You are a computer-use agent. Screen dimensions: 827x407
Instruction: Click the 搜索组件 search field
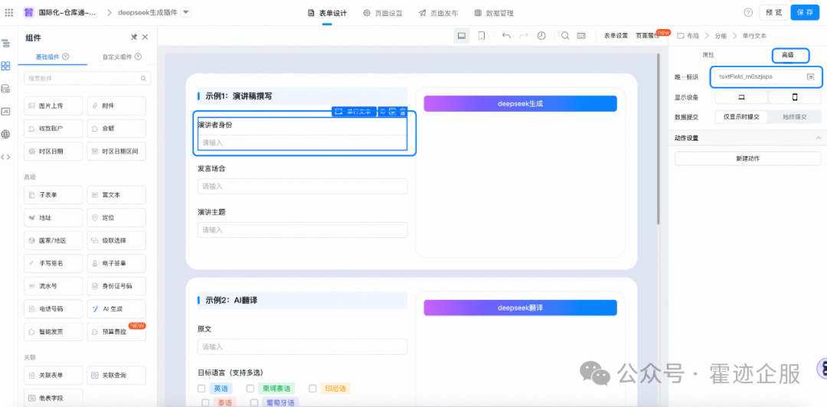(87, 79)
